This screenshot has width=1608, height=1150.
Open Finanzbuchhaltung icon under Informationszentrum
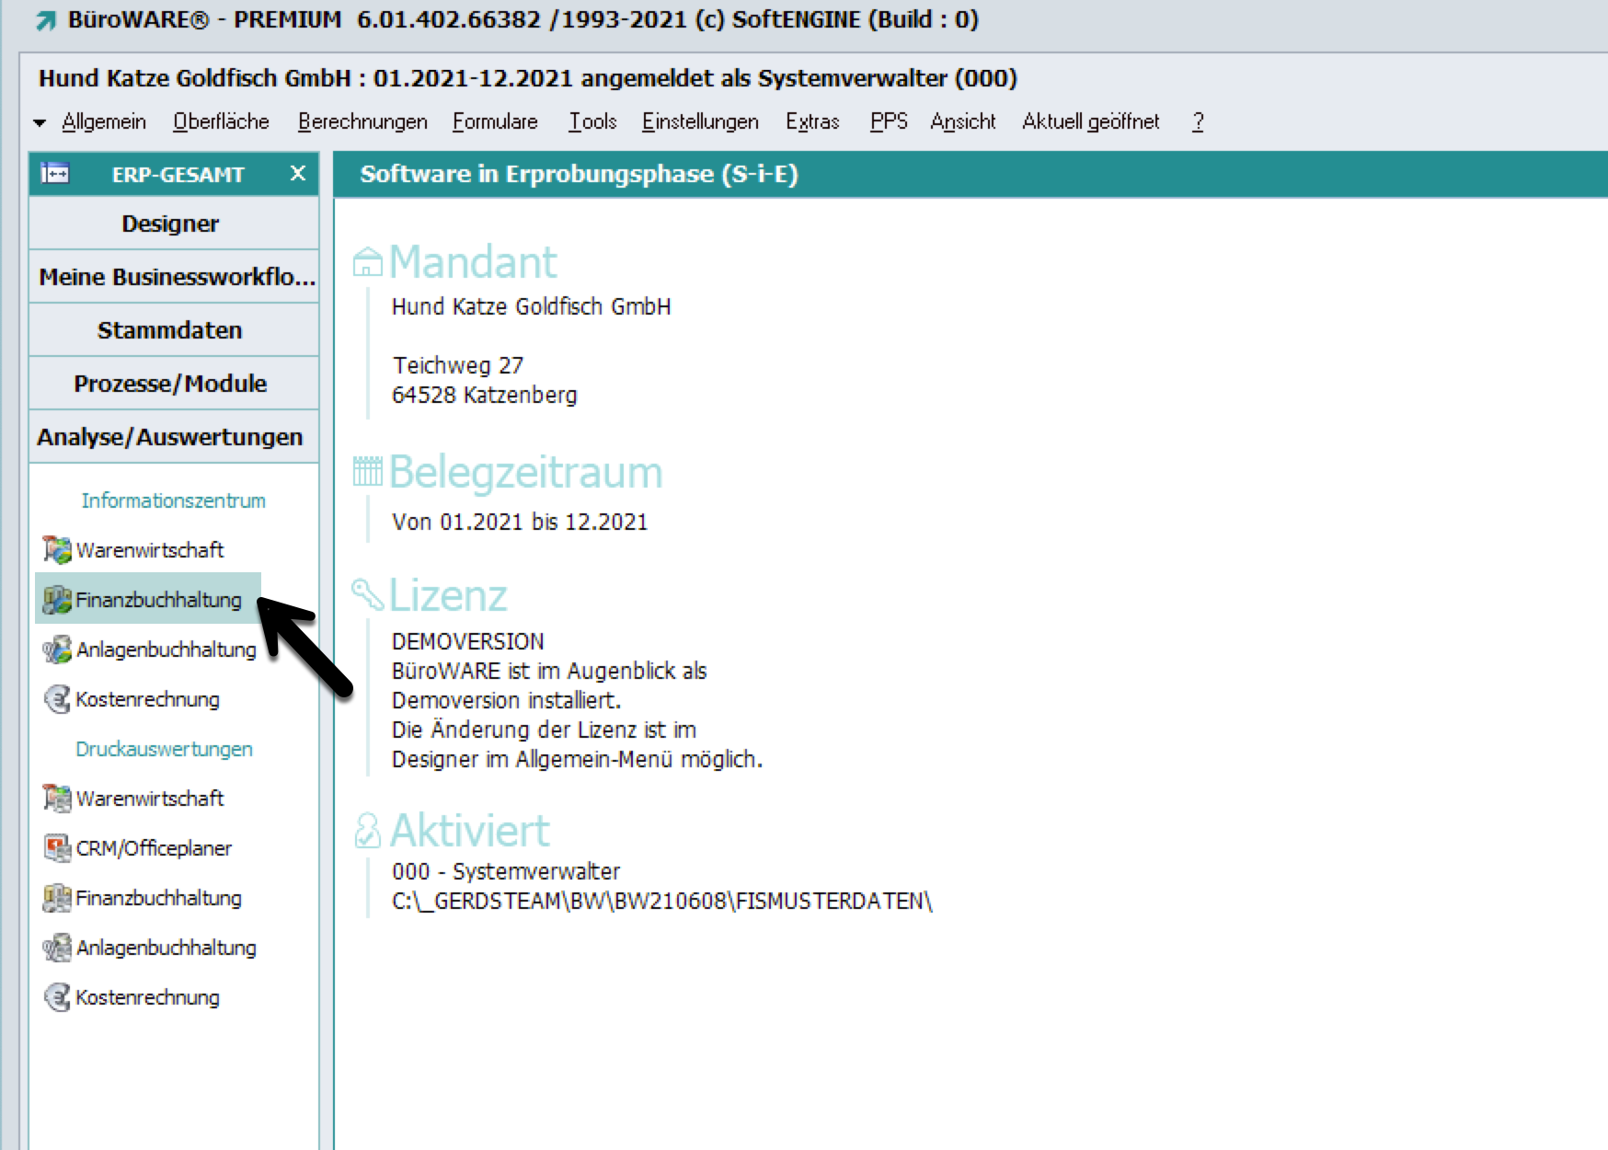(57, 600)
